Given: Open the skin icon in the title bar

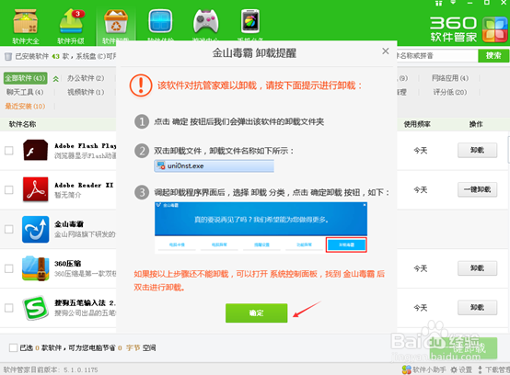Looking at the screenshot, I should coord(438,3).
